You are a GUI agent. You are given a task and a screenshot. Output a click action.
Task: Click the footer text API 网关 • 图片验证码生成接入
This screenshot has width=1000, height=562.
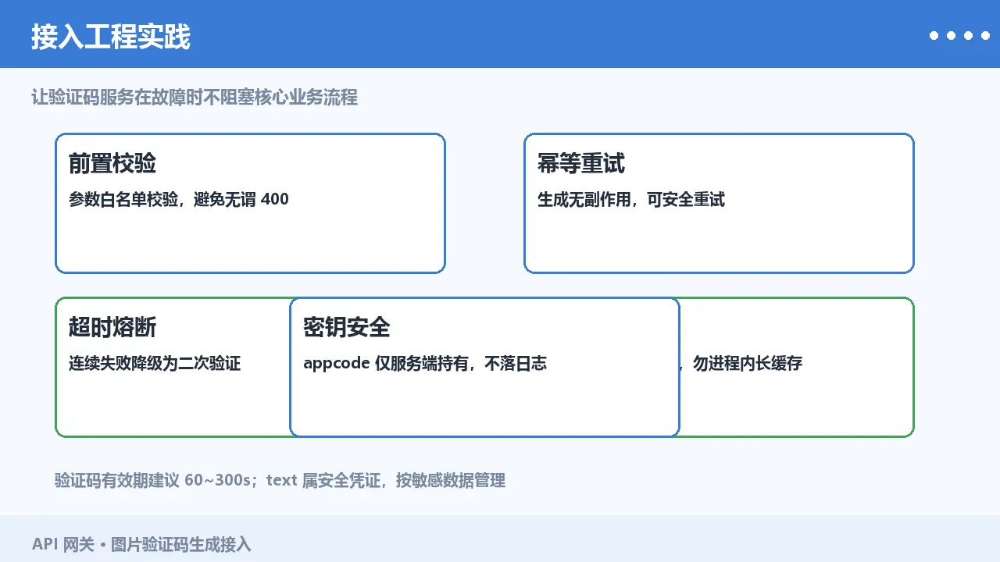point(141,544)
